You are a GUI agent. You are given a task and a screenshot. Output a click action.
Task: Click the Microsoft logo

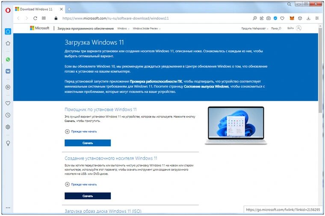pos(40,28)
